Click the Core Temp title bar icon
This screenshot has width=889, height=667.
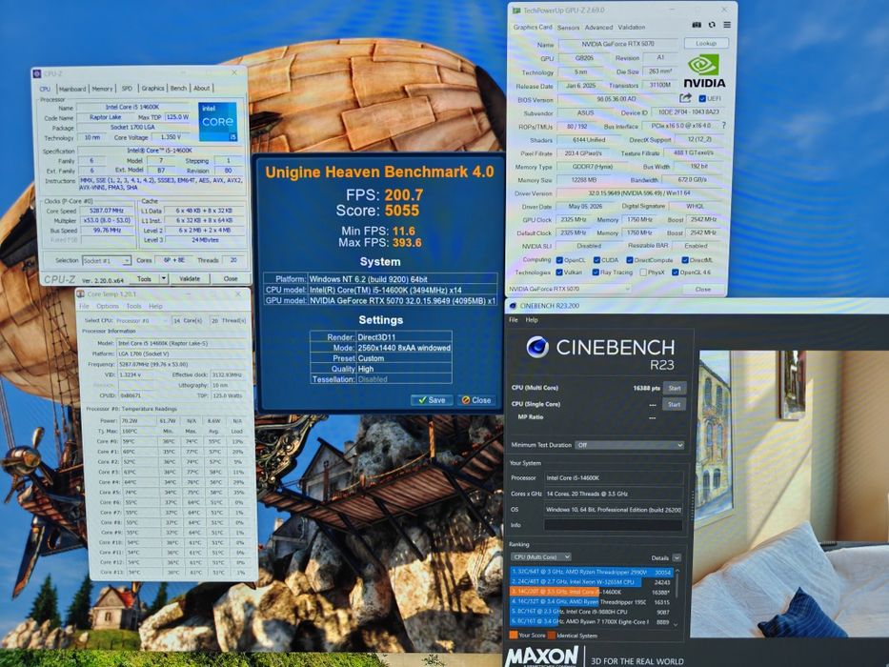click(80, 293)
